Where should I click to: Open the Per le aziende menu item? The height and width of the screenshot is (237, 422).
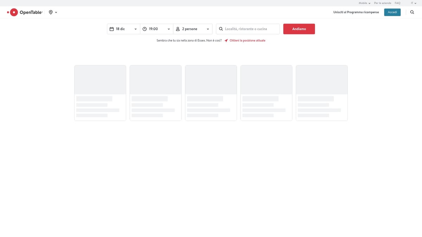coord(382,3)
